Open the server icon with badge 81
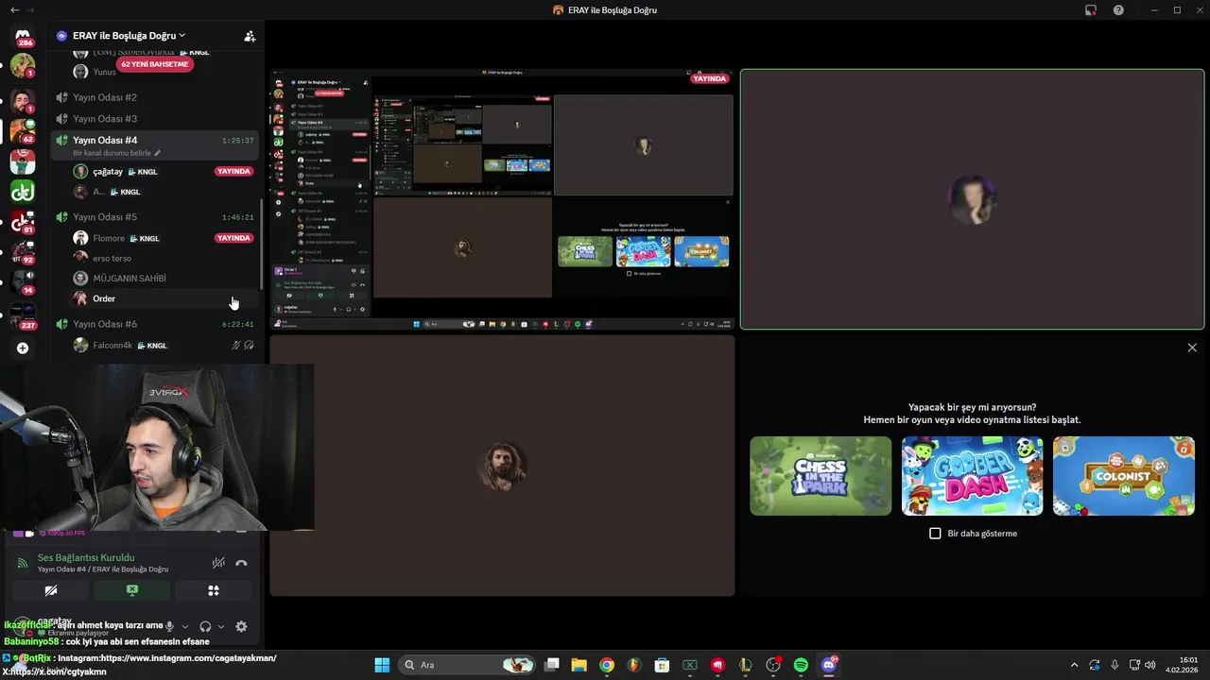Image resolution: width=1210 pixels, height=680 pixels. [23, 223]
